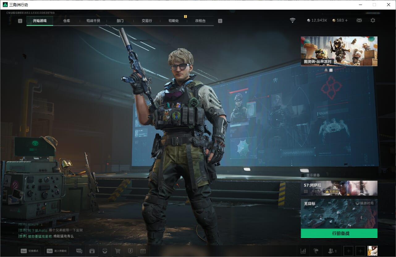The width and height of the screenshot is (396, 257).
Task: Minimize the 三角洲行动 window
Action: click(x=360, y=5)
